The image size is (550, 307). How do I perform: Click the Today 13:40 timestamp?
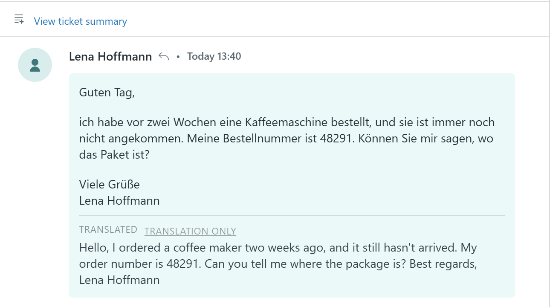point(214,56)
